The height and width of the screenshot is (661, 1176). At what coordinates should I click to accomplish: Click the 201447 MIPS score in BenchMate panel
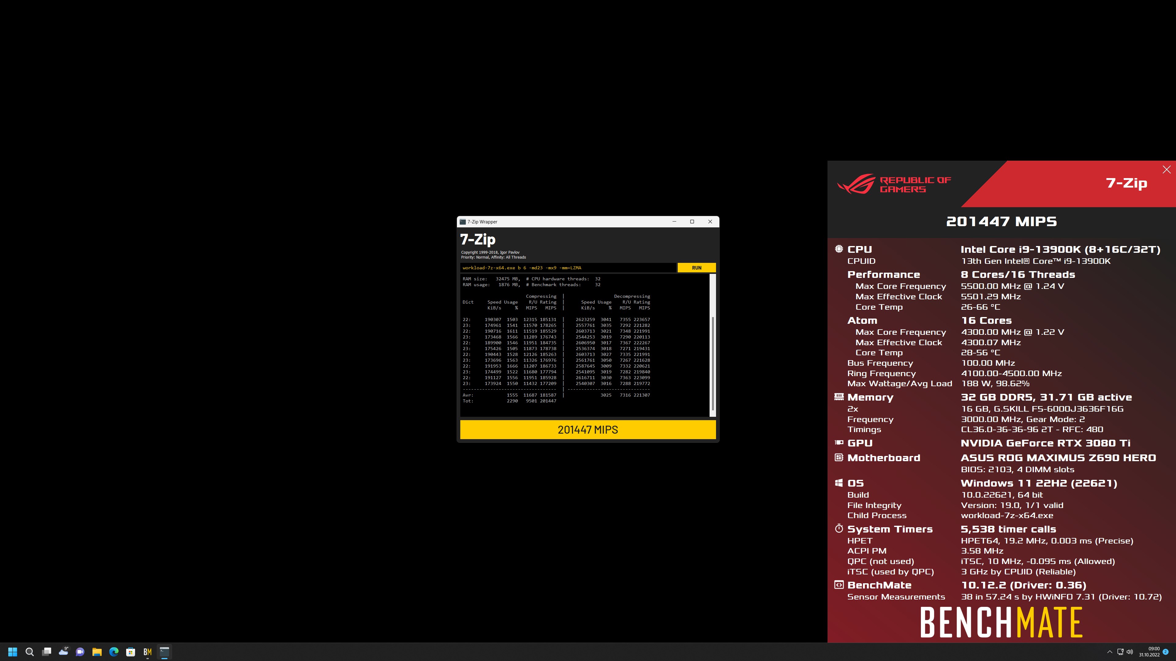1001,222
